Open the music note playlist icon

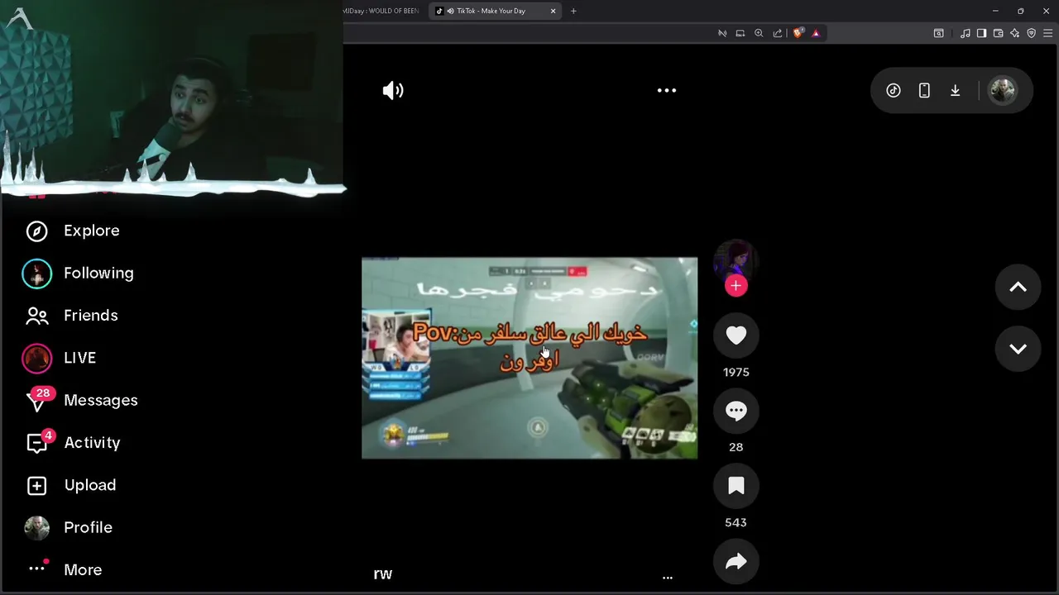[966, 33]
